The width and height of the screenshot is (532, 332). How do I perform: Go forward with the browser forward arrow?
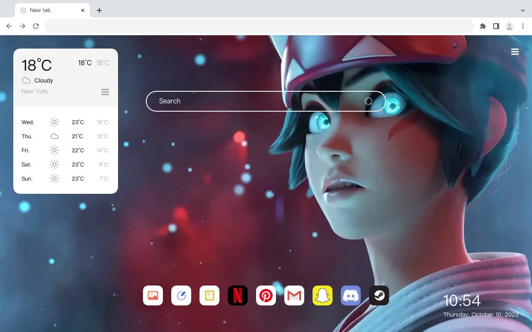[x=22, y=26]
